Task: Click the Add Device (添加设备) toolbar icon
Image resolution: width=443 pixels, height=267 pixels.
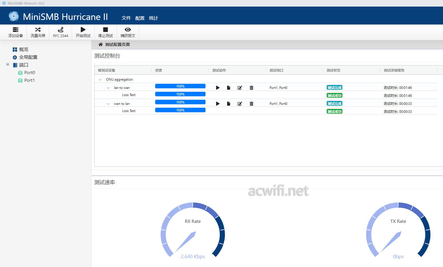Action: click(x=15, y=32)
